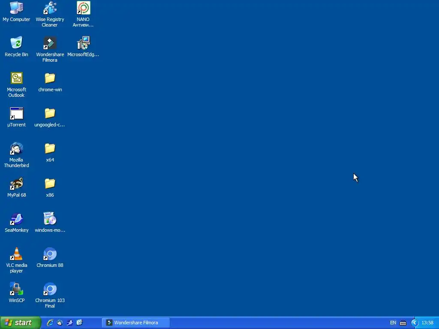Select the SeaMonkey desktop shortcut
The width and height of the screenshot is (439, 329).
[16, 223]
